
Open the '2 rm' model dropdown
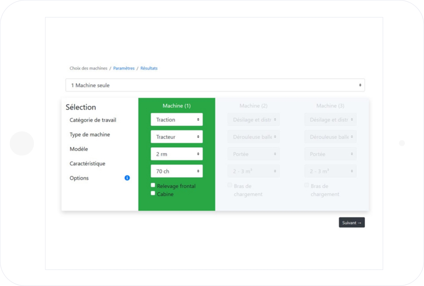(177, 154)
